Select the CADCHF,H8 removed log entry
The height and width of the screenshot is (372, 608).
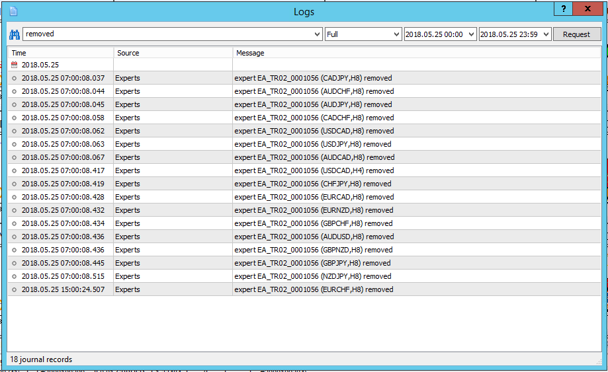click(x=304, y=118)
